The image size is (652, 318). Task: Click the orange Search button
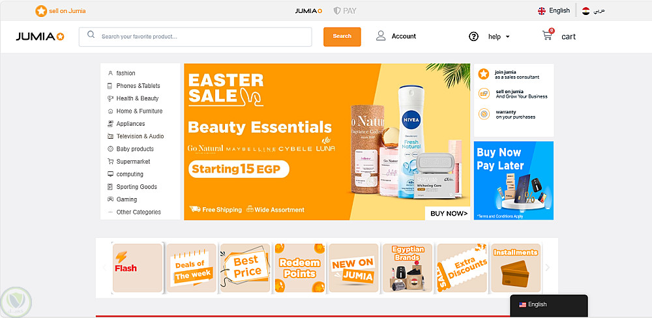tap(342, 36)
